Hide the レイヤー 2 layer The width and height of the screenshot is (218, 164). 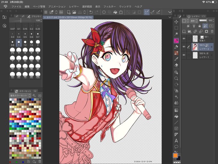tap(184, 47)
